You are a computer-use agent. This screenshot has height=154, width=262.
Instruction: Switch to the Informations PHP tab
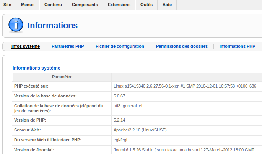[x=237, y=46]
